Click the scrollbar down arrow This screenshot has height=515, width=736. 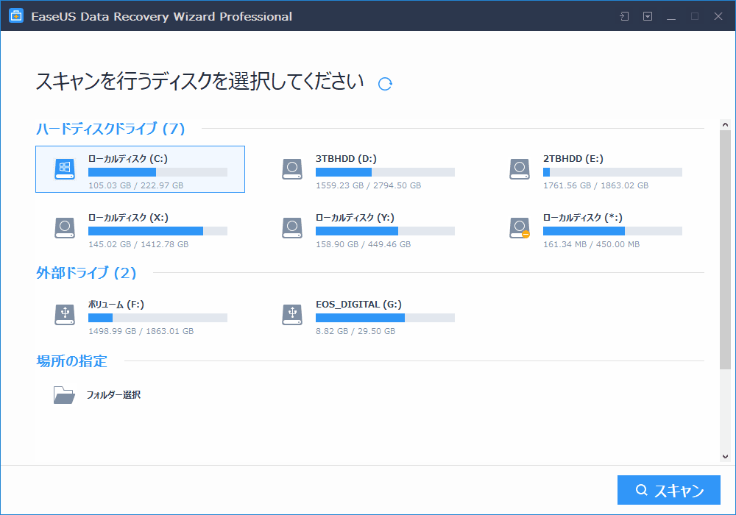pos(724,455)
